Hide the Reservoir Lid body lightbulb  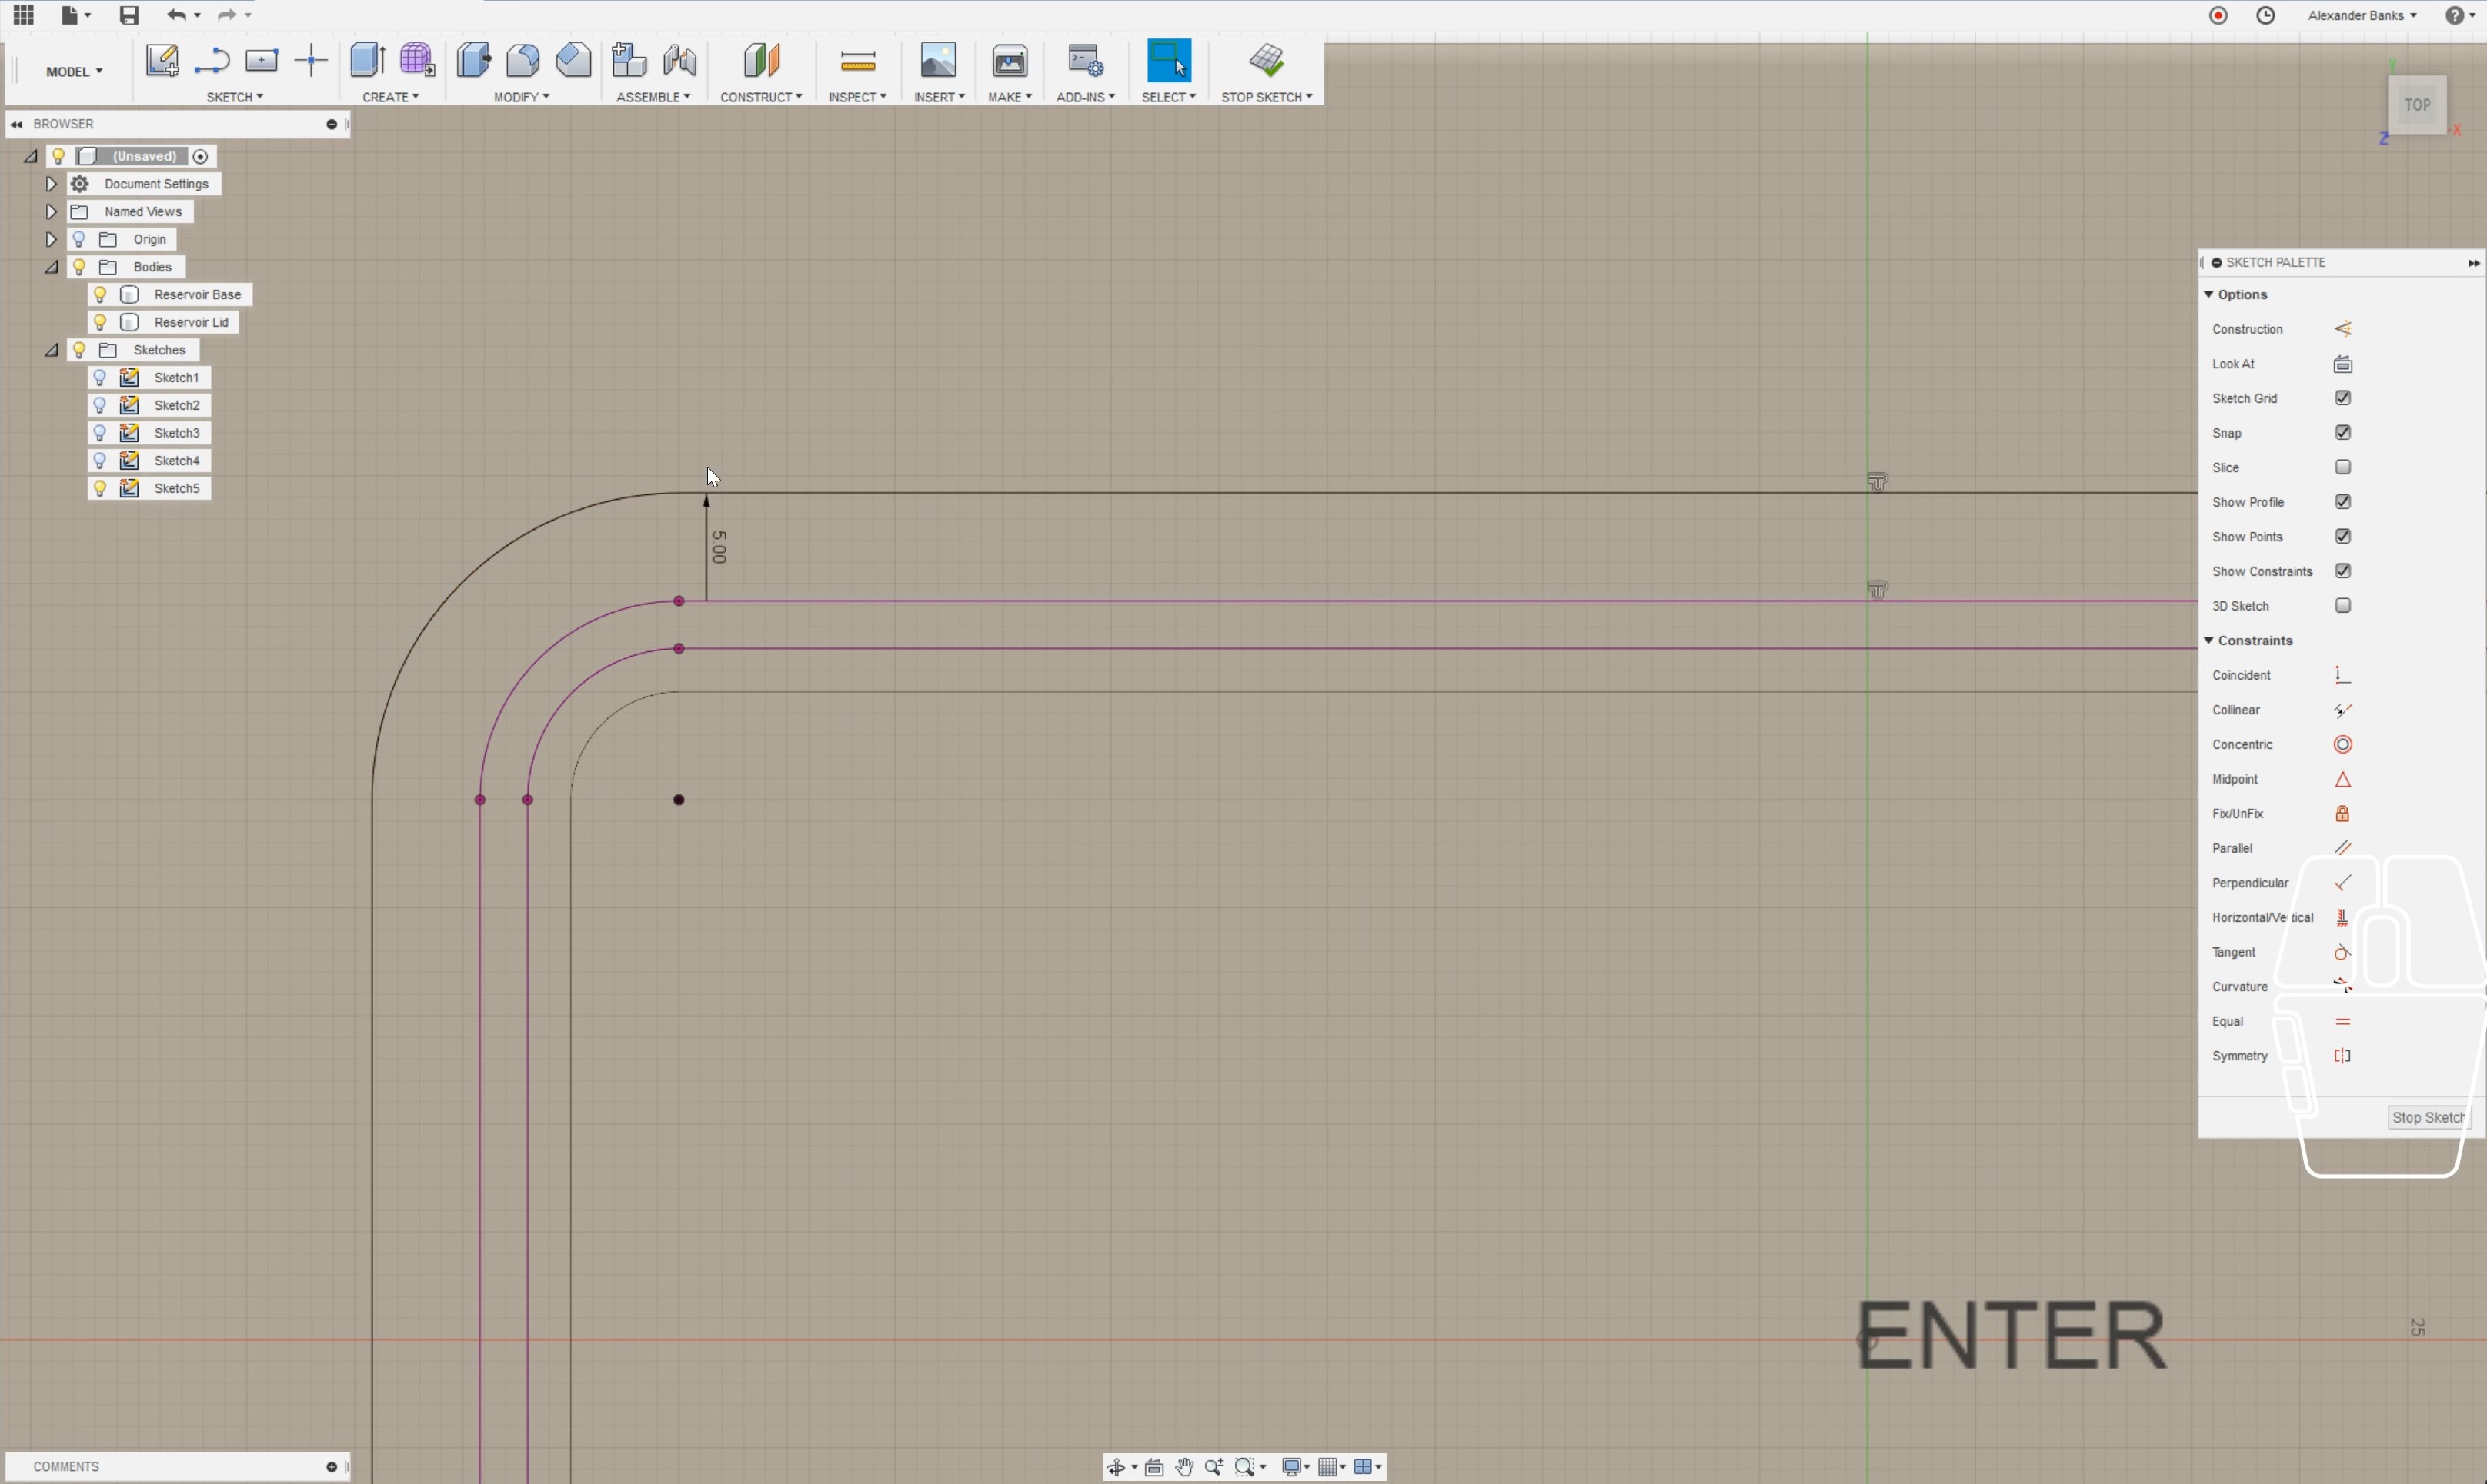pos(100,323)
